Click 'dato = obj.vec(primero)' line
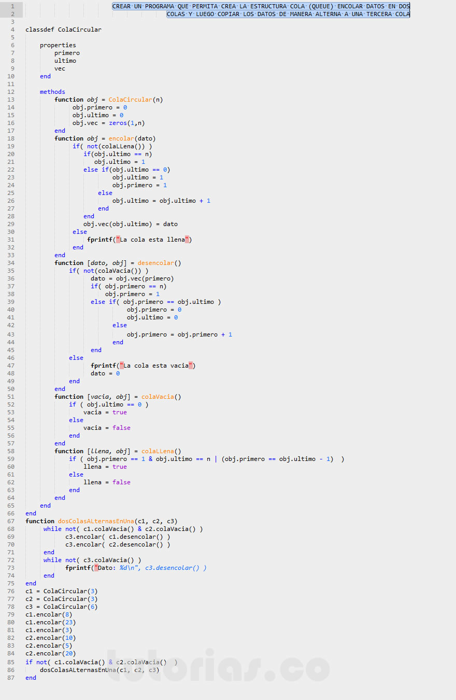This screenshot has width=456, height=700. [x=132, y=278]
